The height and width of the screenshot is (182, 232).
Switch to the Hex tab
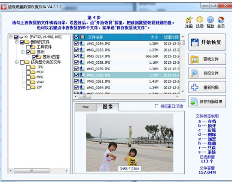(85, 107)
